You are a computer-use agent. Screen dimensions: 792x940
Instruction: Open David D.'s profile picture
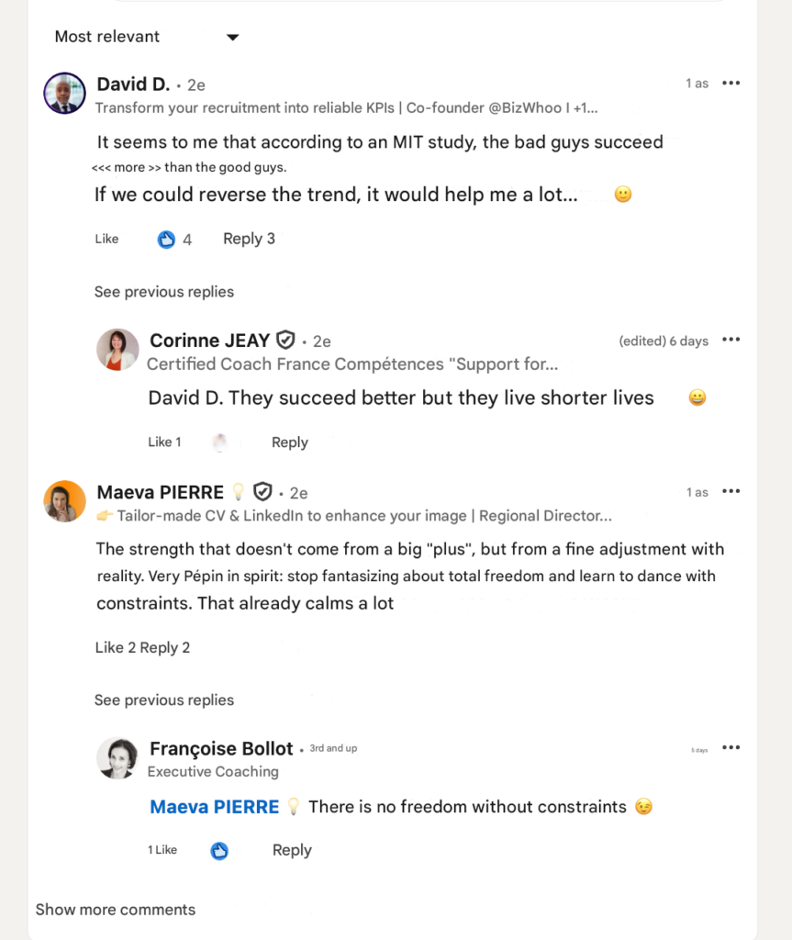[63, 94]
